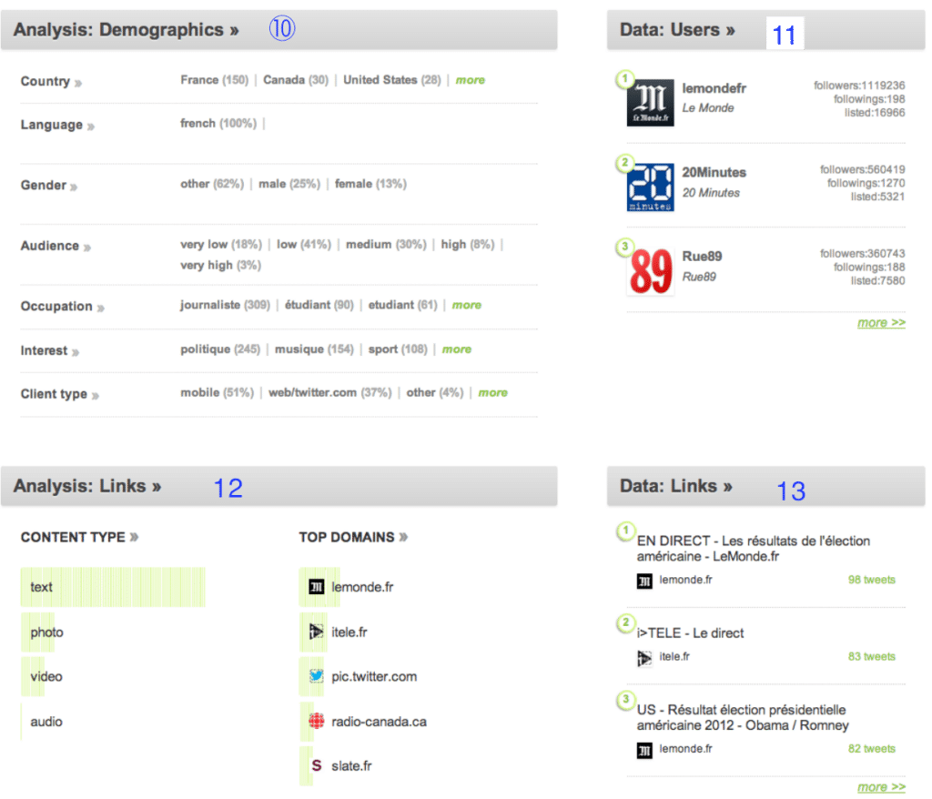Open the Data: Links header
This screenshot has width=932, height=799.
[x=676, y=486]
